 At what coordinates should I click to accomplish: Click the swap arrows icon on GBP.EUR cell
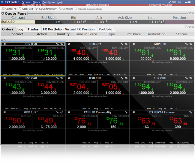(62, 112)
